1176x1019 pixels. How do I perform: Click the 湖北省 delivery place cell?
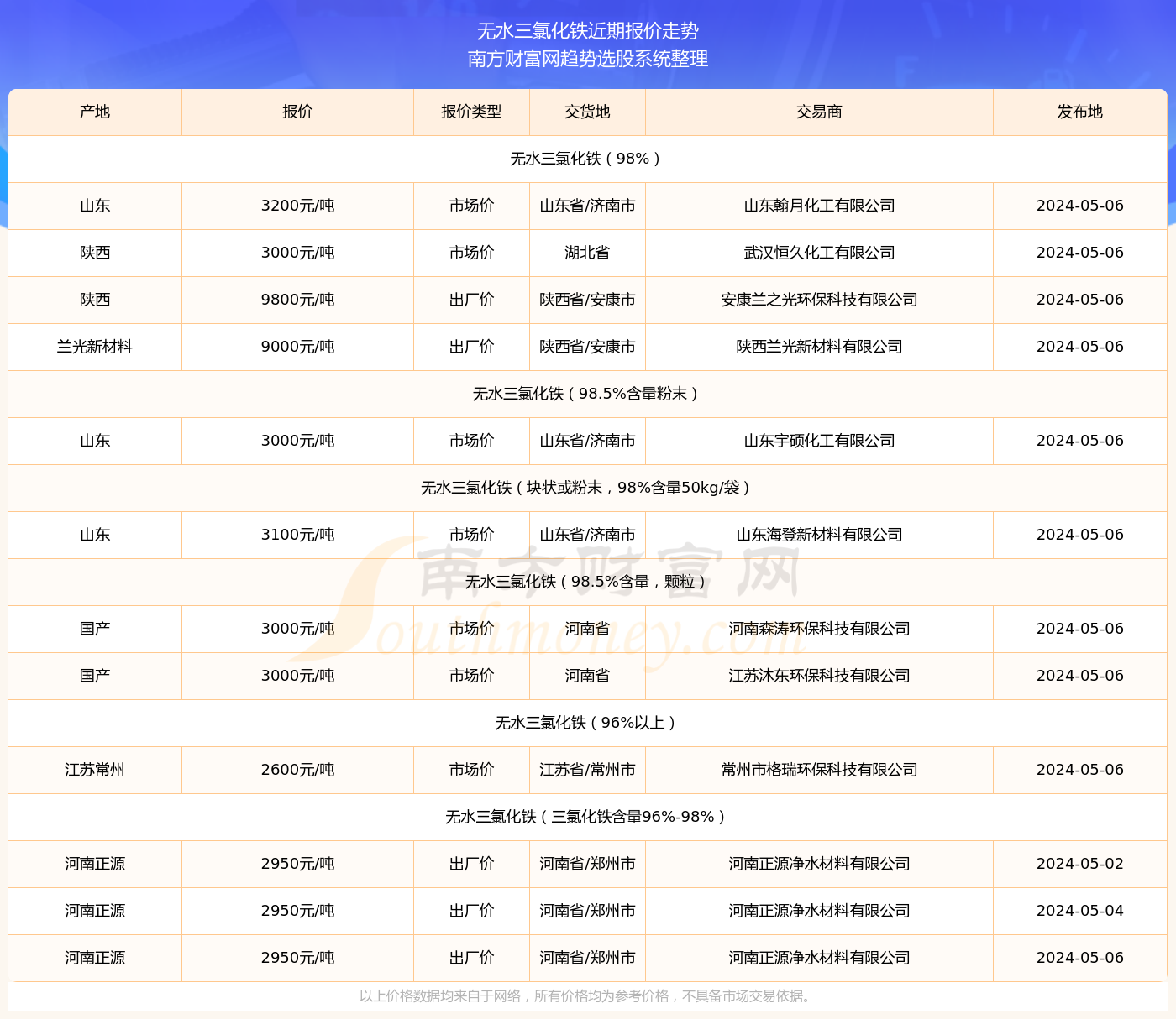(587, 253)
